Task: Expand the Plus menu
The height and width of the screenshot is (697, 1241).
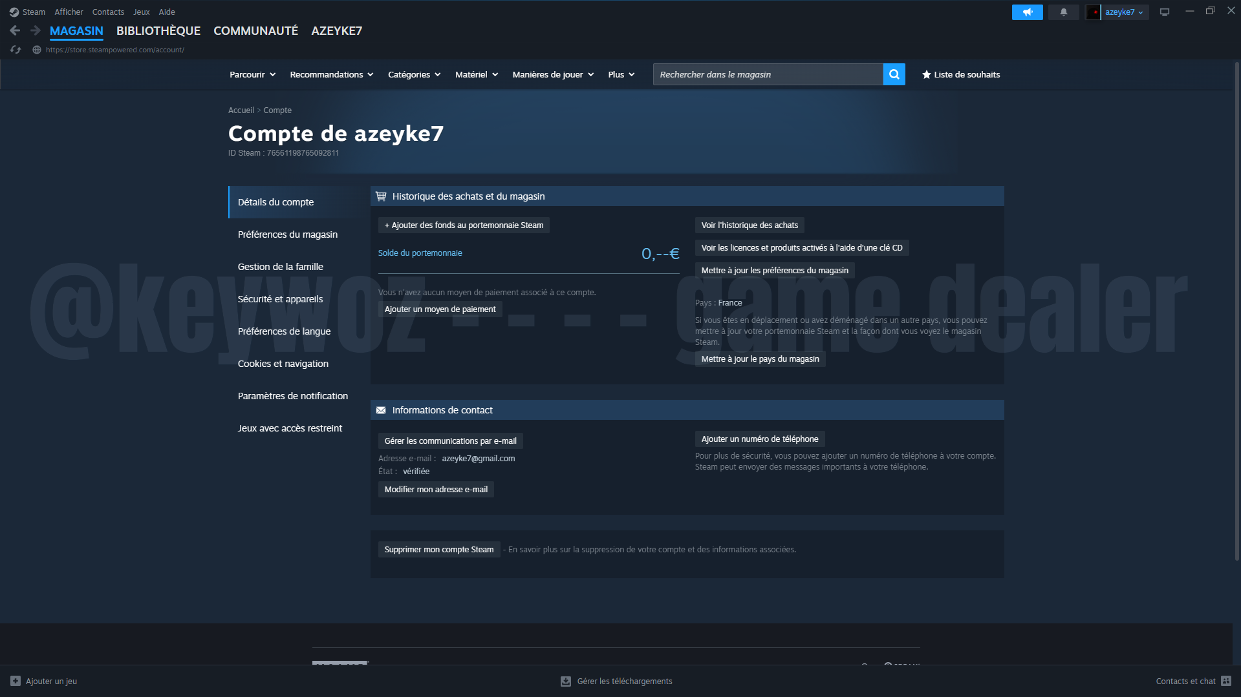Action: (621, 75)
